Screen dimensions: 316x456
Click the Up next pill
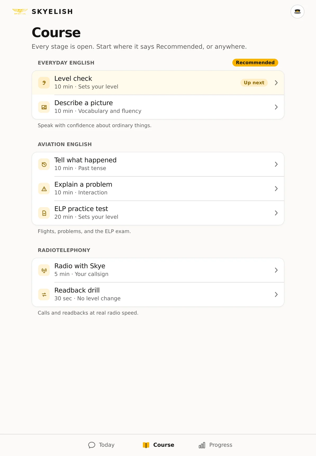(x=254, y=83)
